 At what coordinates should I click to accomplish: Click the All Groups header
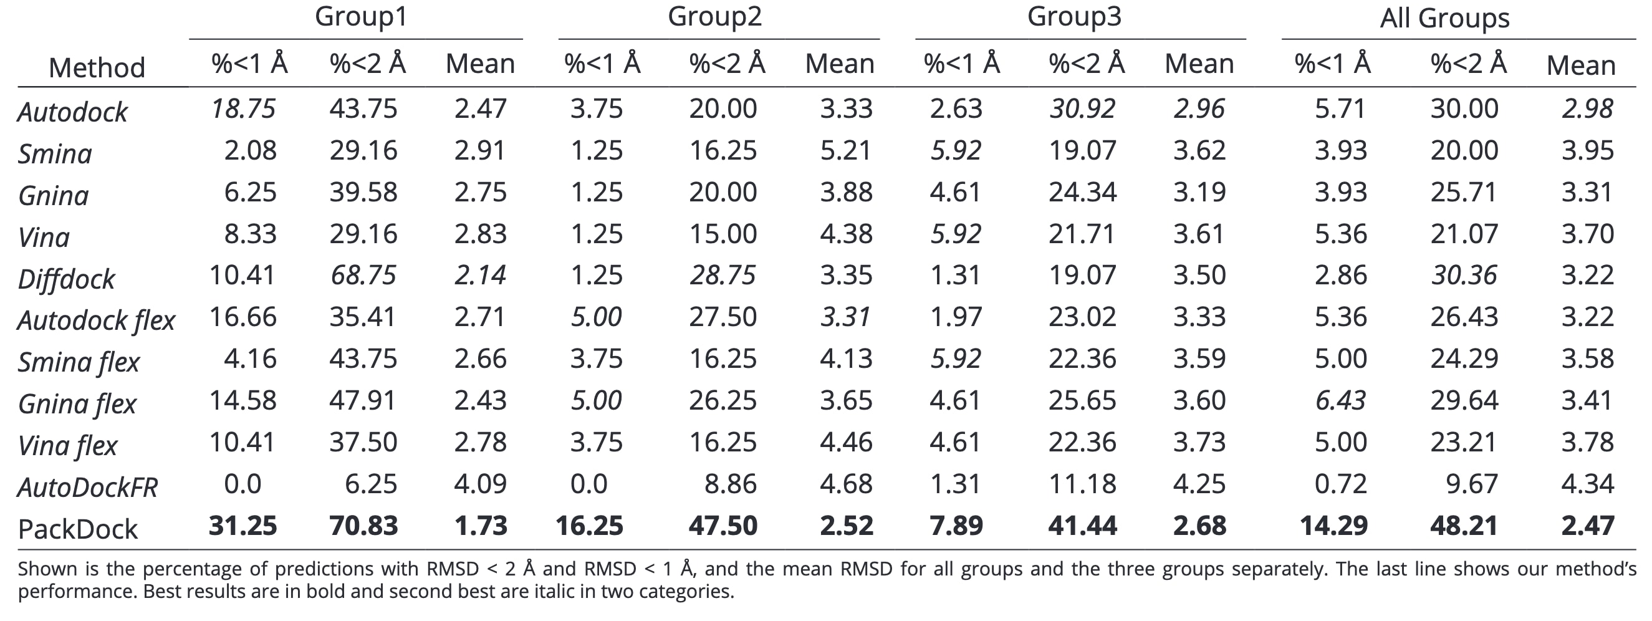coord(1444,18)
